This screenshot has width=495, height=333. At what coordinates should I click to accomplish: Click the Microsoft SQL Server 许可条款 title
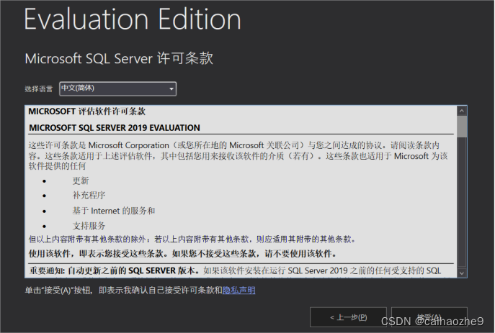tap(119, 58)
